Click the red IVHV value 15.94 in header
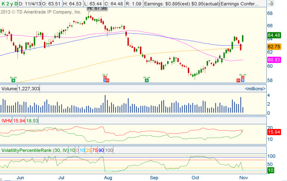287x181 pixels. [19, 121]
